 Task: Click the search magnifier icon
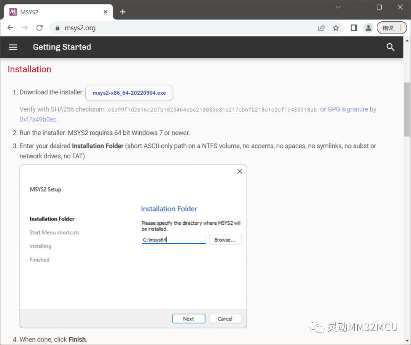[x=390, y=47]
